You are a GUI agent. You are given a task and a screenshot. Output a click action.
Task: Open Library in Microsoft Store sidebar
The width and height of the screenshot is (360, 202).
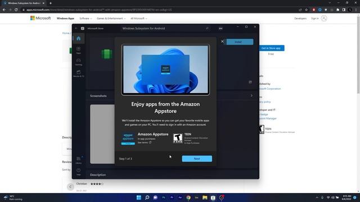click(x=79, y=160)
